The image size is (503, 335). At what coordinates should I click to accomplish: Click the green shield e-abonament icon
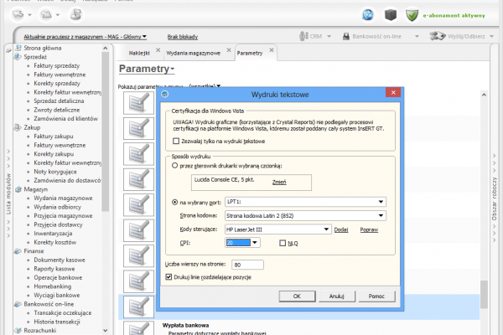point(412,14)
